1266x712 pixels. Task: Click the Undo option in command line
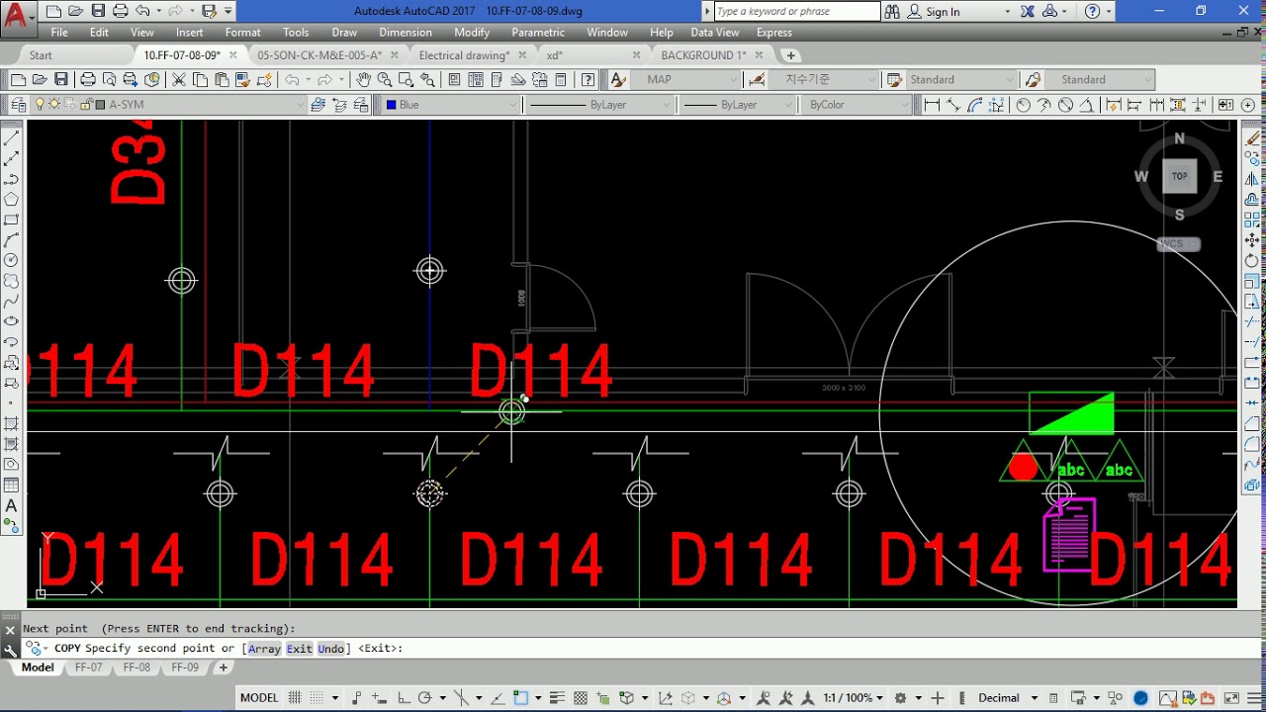coord(331,649)
